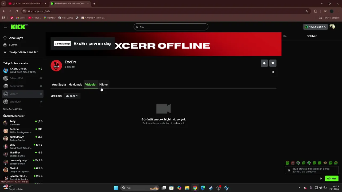Open the En Yeni sorting dropdown
This screenshot has height=192, width=342.
(72, 96)
